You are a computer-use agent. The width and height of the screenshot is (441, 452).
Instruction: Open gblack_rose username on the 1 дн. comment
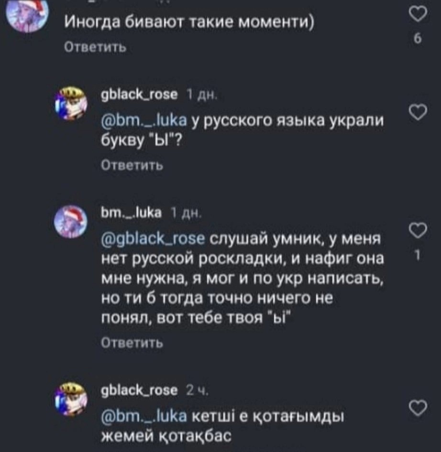tap(137, 96)
